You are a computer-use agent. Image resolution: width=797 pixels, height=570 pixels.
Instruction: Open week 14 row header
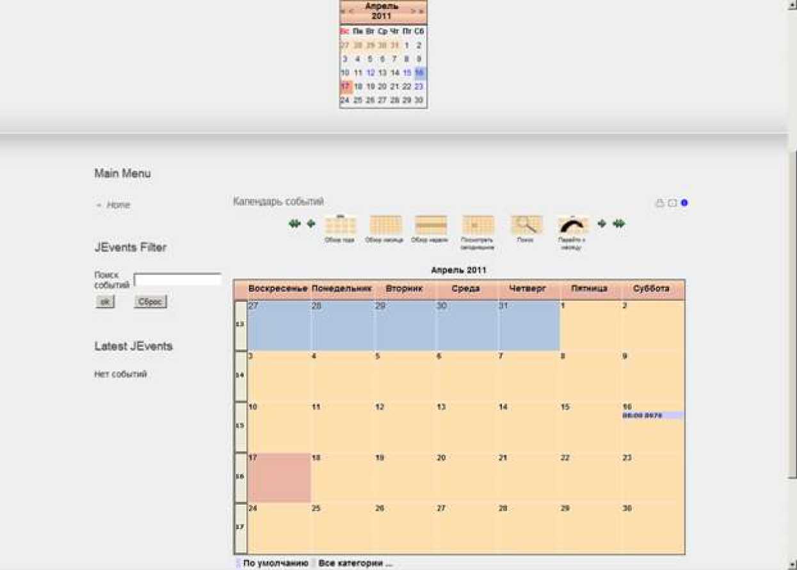click(241, 376)
